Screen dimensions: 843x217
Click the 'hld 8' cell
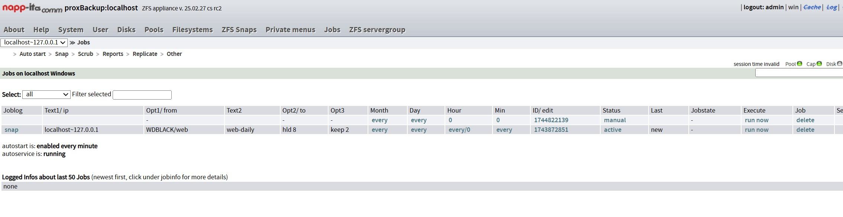(x=303, y=130)
